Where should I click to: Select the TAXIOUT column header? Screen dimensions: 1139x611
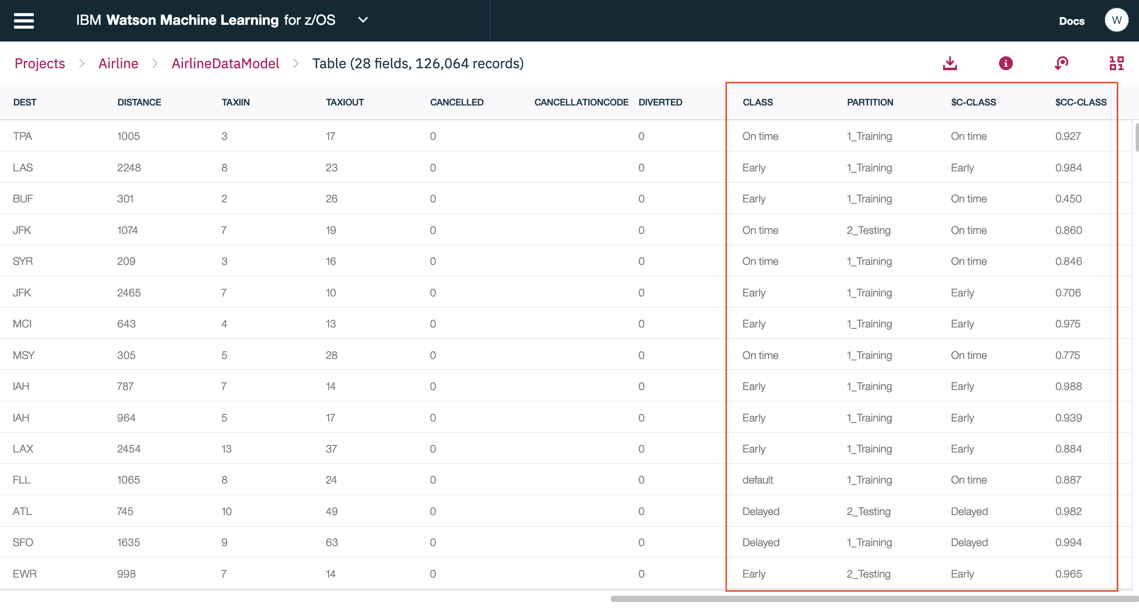345,102
